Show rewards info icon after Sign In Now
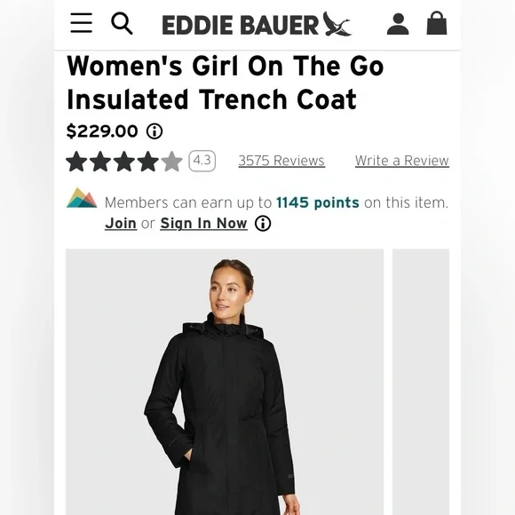This screenshot has height=515, width=515. coord(263,224)
